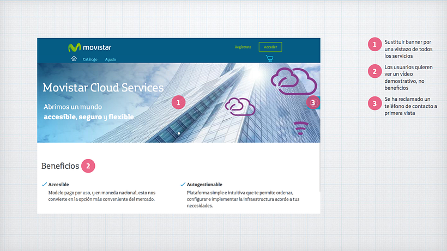The image size is (447, 251).
Task: Click the checkmark beside Autogestionable
Action: pos(183,185)
